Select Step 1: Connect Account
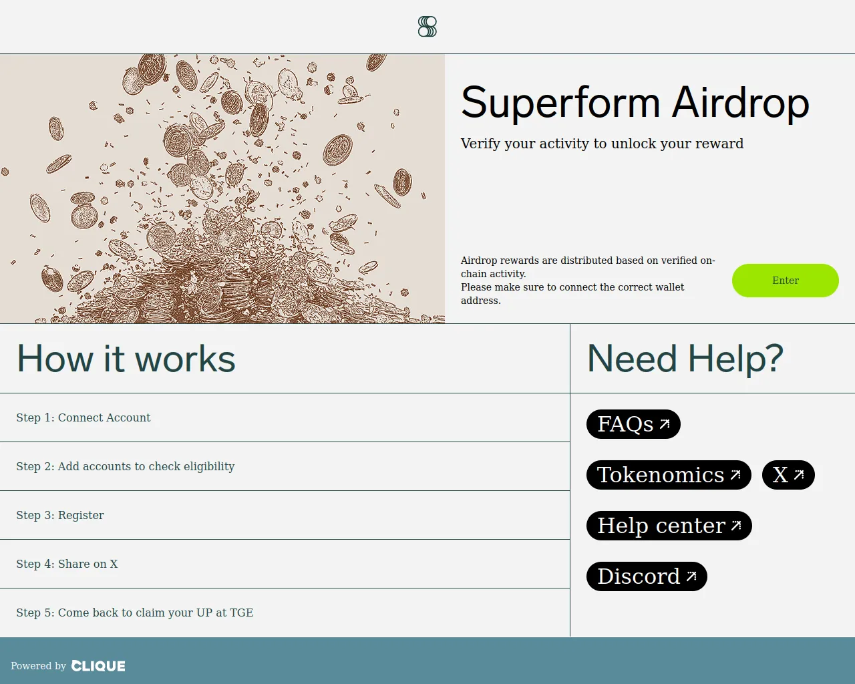The image size is (855, 684). (x=285, y=417)
